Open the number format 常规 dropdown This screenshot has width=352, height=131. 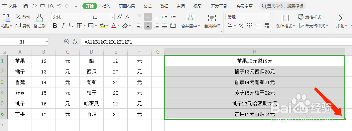269,17
